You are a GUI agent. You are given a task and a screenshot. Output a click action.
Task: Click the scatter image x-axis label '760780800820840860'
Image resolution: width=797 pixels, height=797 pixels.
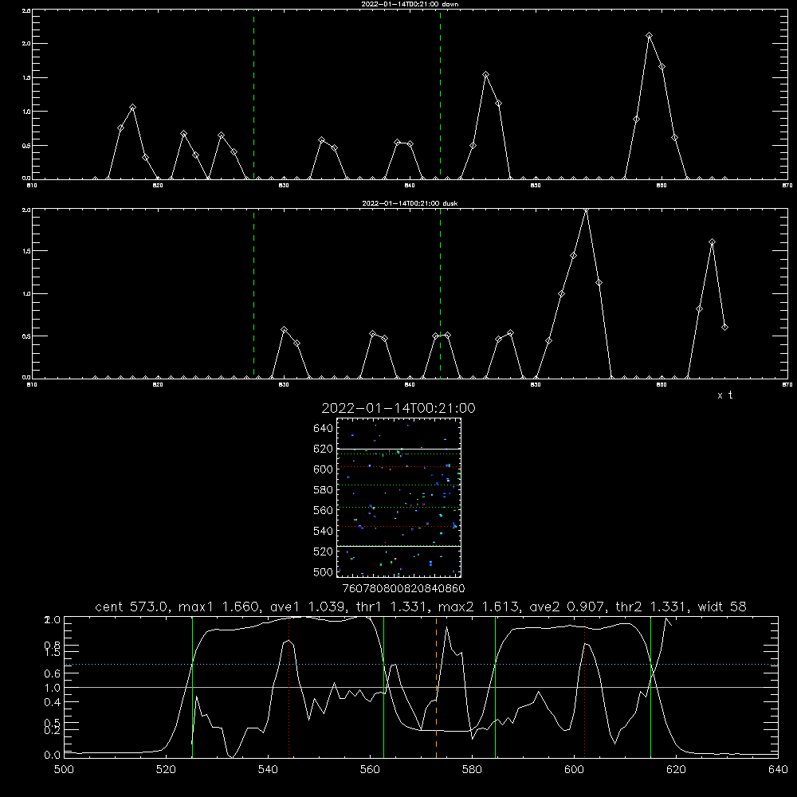(403, 589)
